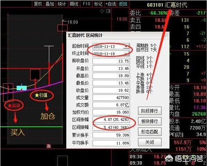Open the 终止时间 date dropdown

(x=126, y=54)
